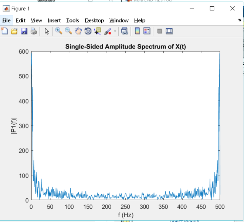
Task: Click the Open File folder icon
Action: (14, 31)
